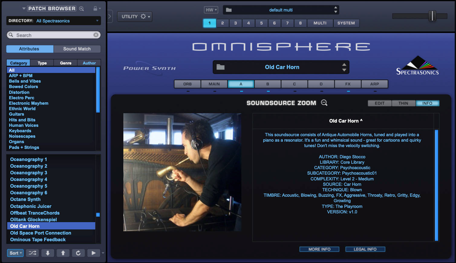Open the Sort dropdown menu

15,253
